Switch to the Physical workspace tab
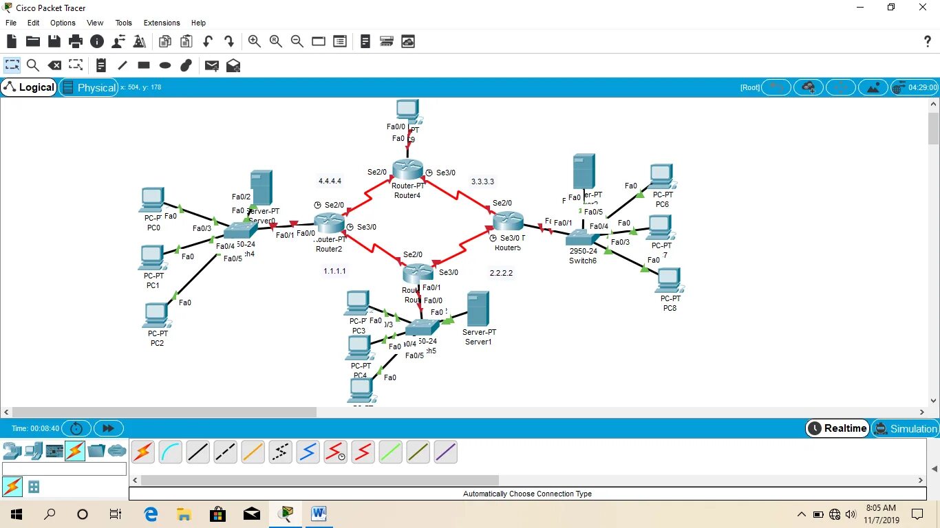This screenshot has width=940, height=528. pyautogui.click(x=88, y=87)
